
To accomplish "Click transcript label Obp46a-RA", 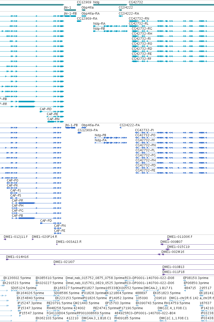I will point(91,13).
